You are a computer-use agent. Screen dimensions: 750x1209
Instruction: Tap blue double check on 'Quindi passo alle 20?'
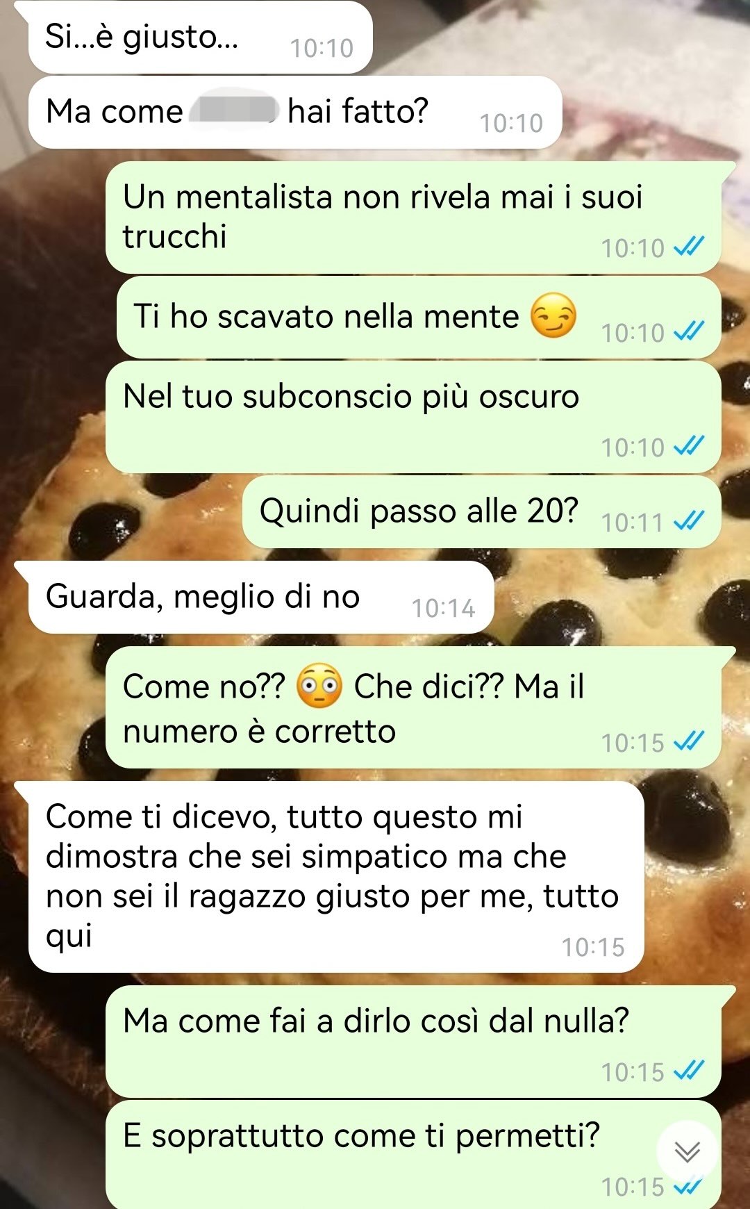pyautogui.click(x=690, y=520)
